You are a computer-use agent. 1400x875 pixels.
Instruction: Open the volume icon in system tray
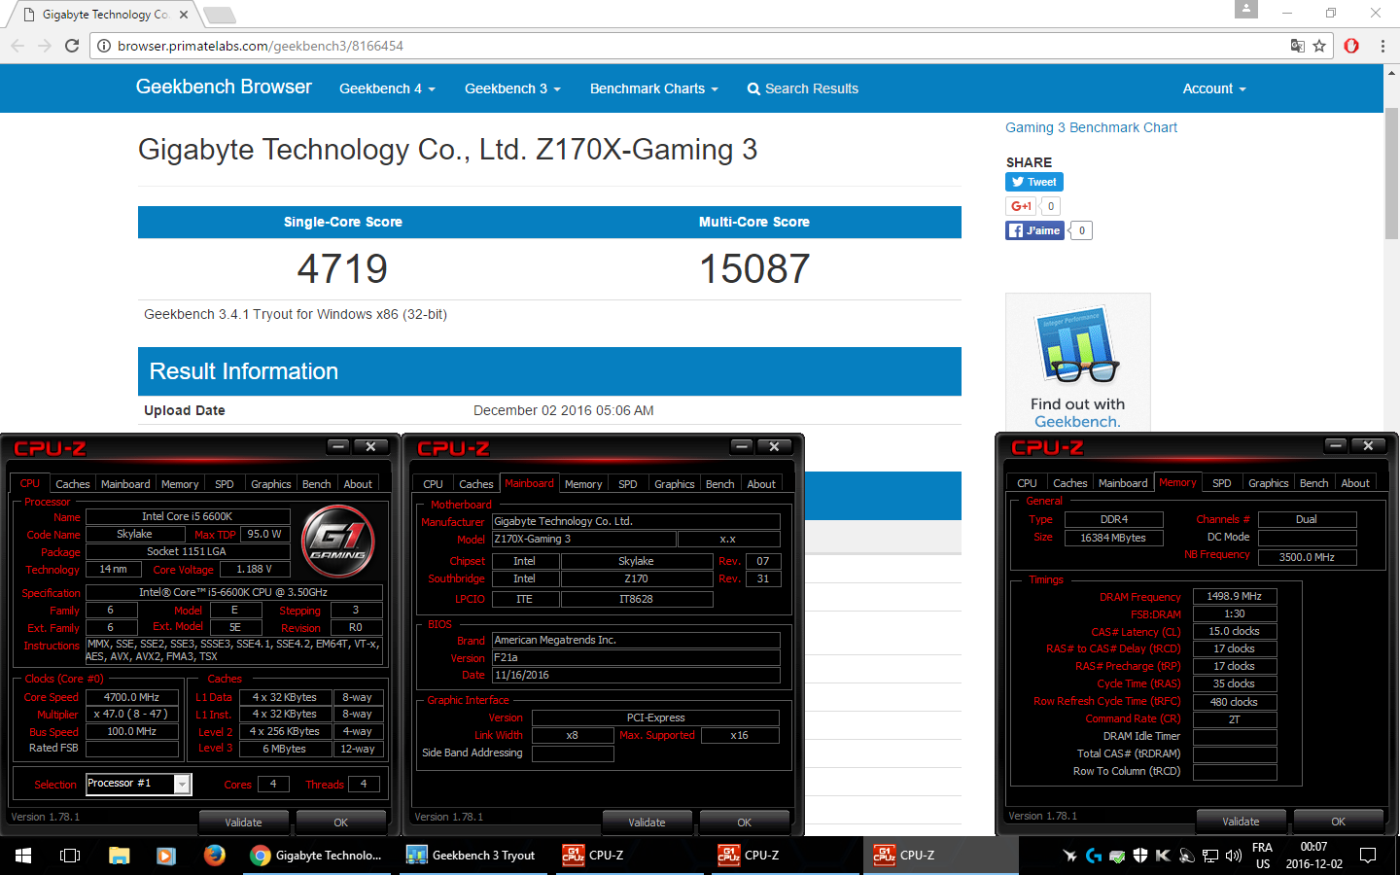[x=1234, y=856]
